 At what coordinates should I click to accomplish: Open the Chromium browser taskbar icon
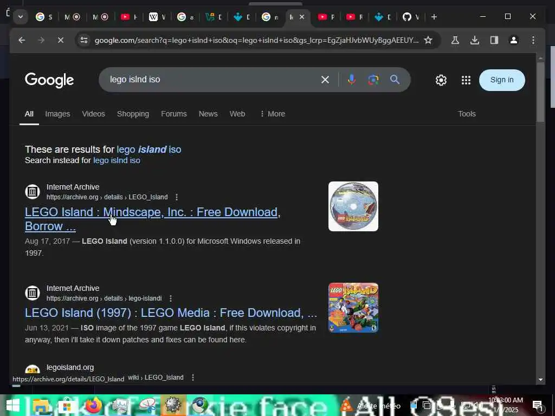tap(200, 405)
